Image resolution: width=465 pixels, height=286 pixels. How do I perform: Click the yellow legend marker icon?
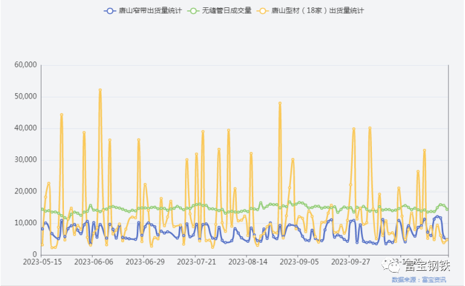click(263, 11)
